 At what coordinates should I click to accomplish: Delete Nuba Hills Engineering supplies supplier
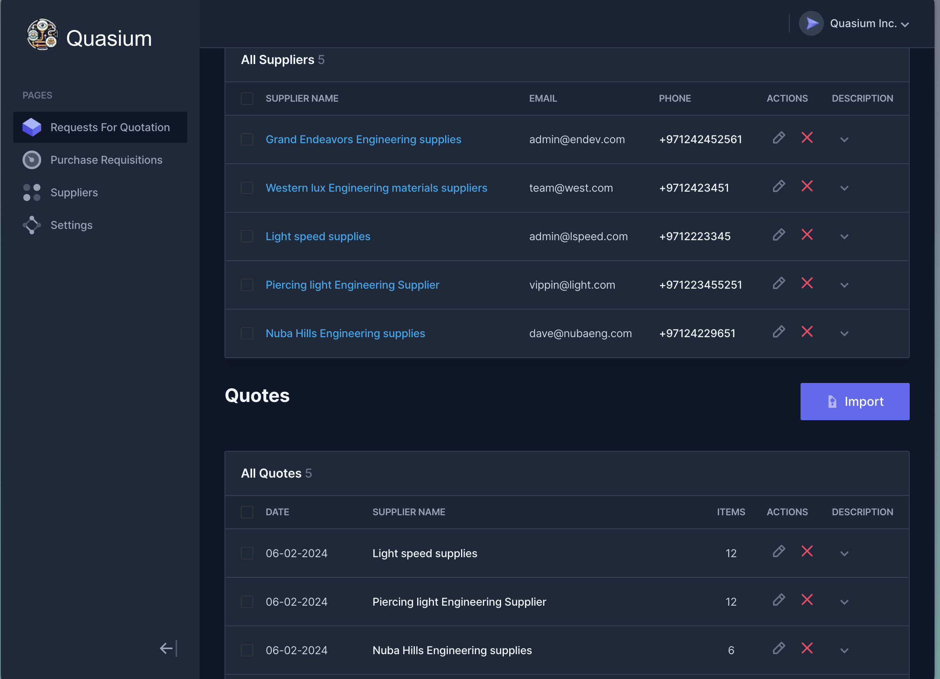(x=806, y=332)
